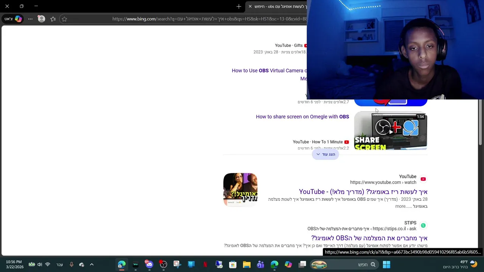Open Netflix from the taskbar

coord(205,264)
